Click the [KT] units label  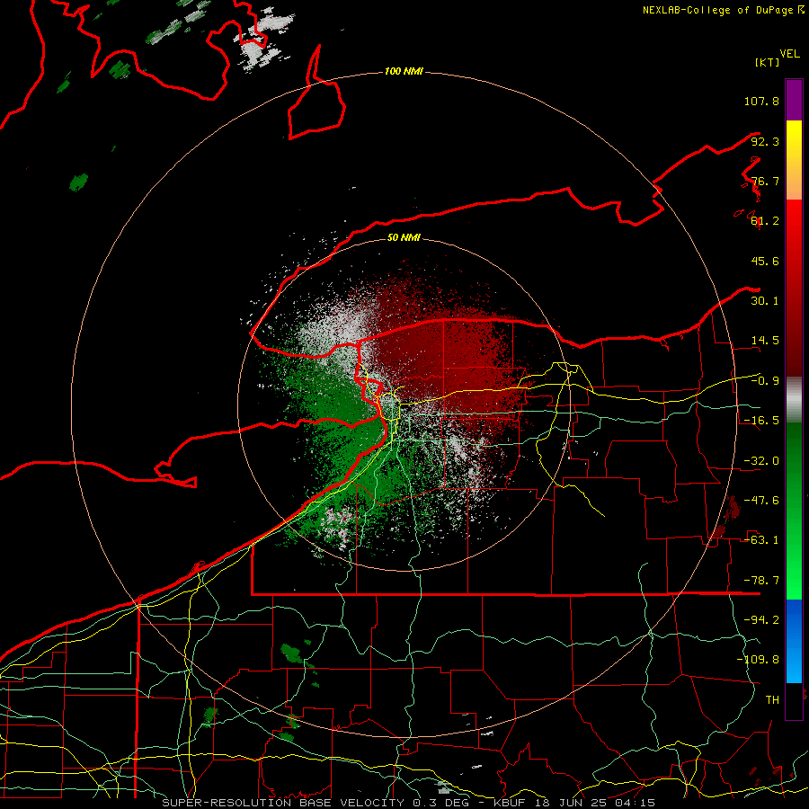click(x=767, y=62)
